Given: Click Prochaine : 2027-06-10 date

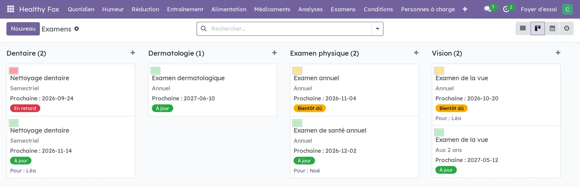Looking at the screenshot, I should (183, 98).
